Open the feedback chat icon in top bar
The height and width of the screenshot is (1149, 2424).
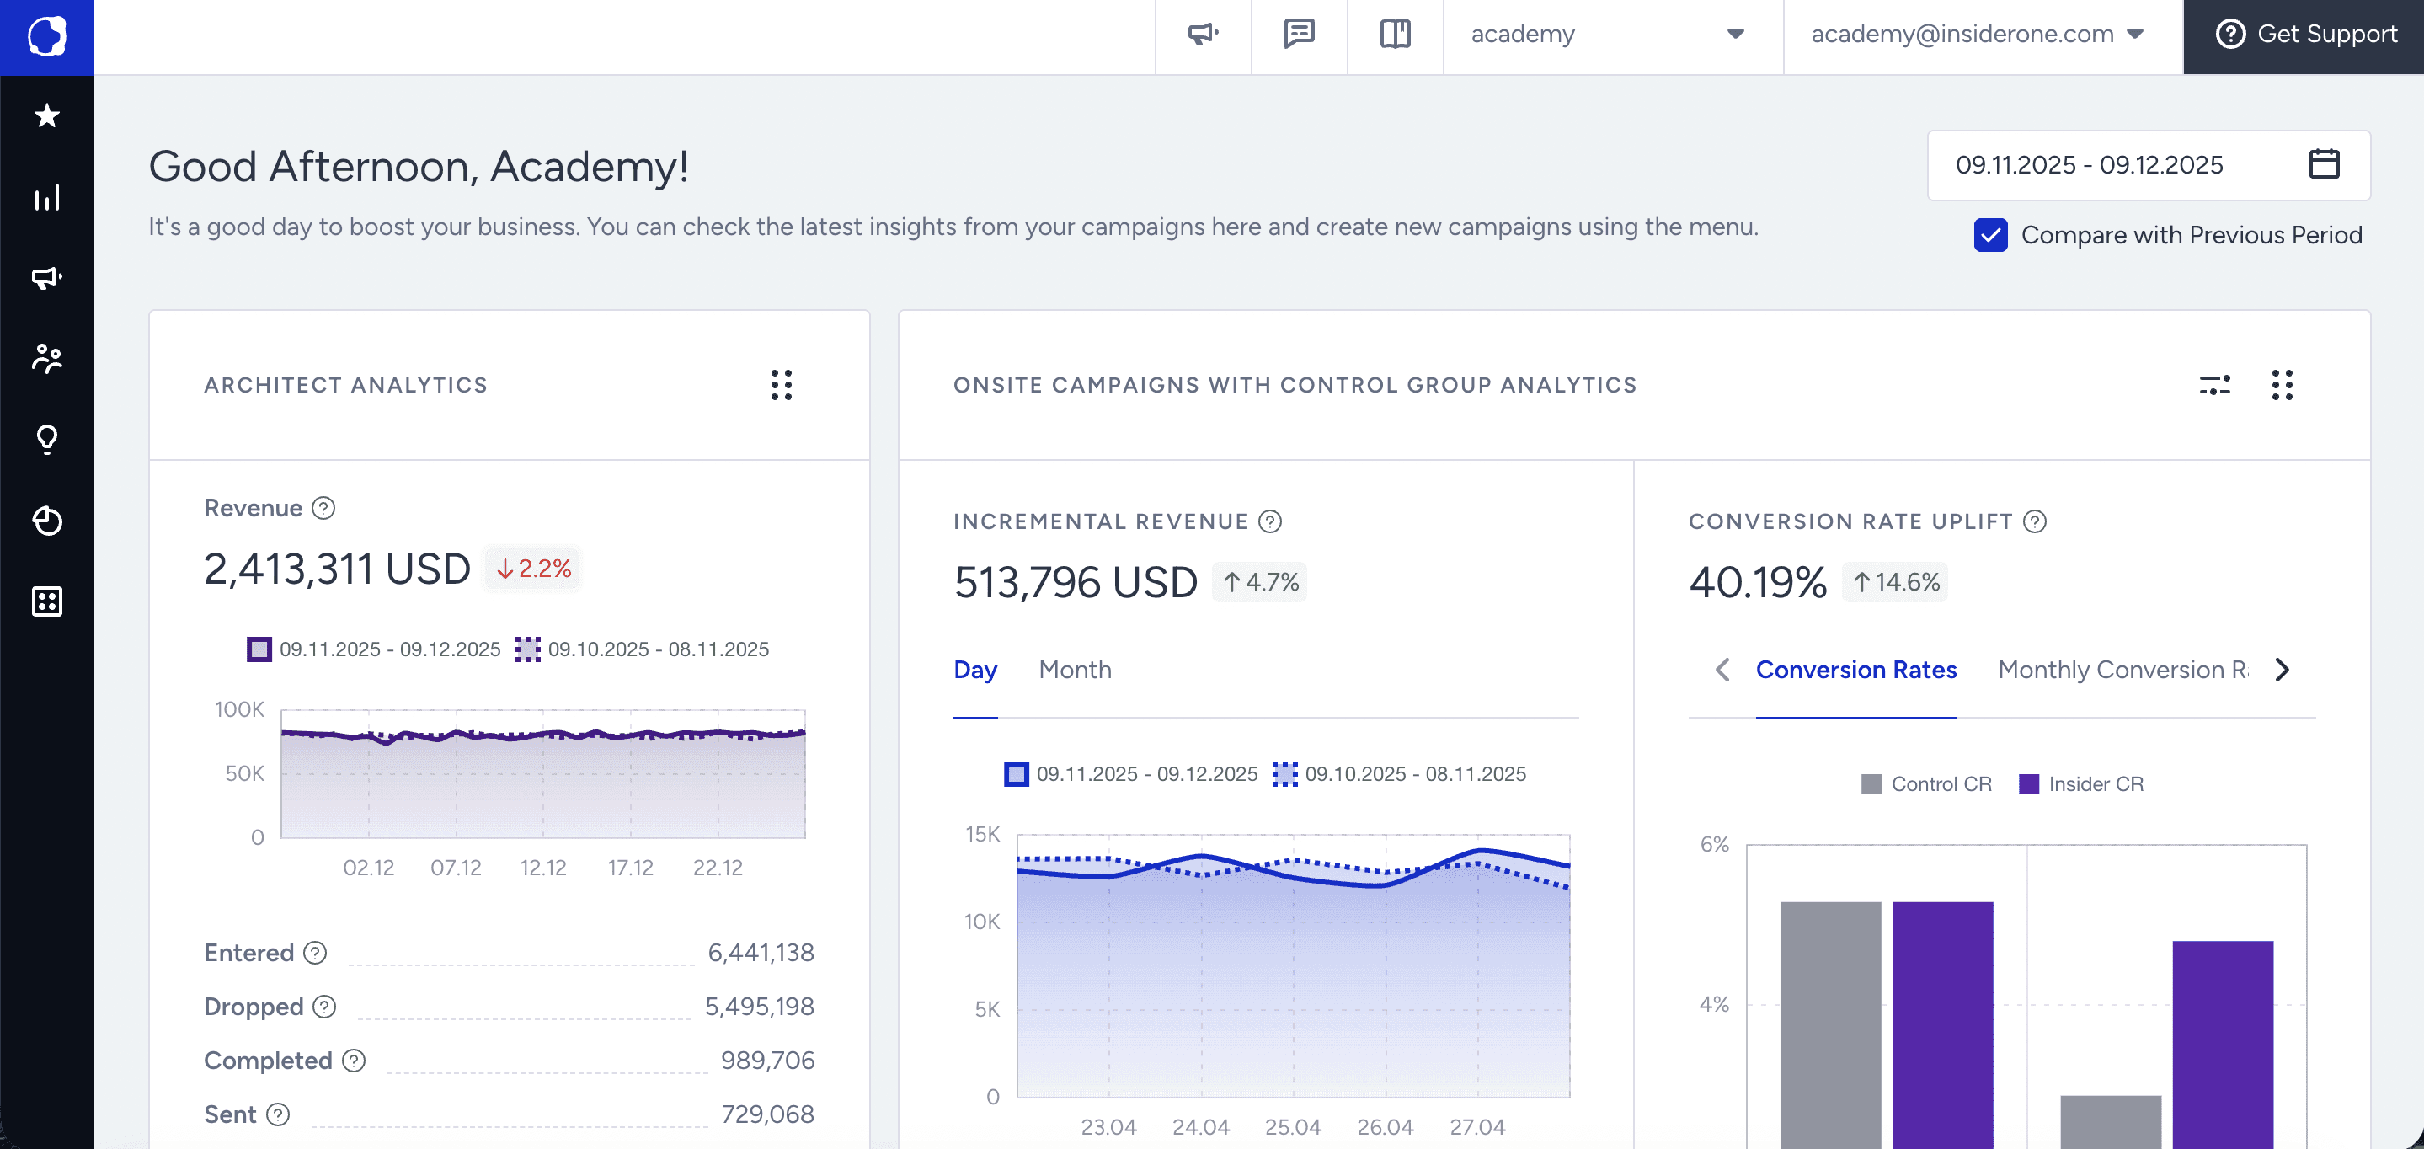click(1299, 35)
